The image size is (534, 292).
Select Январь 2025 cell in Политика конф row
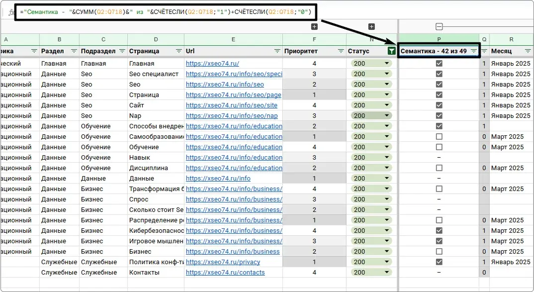pyautogui.click(x=512, y=262)
